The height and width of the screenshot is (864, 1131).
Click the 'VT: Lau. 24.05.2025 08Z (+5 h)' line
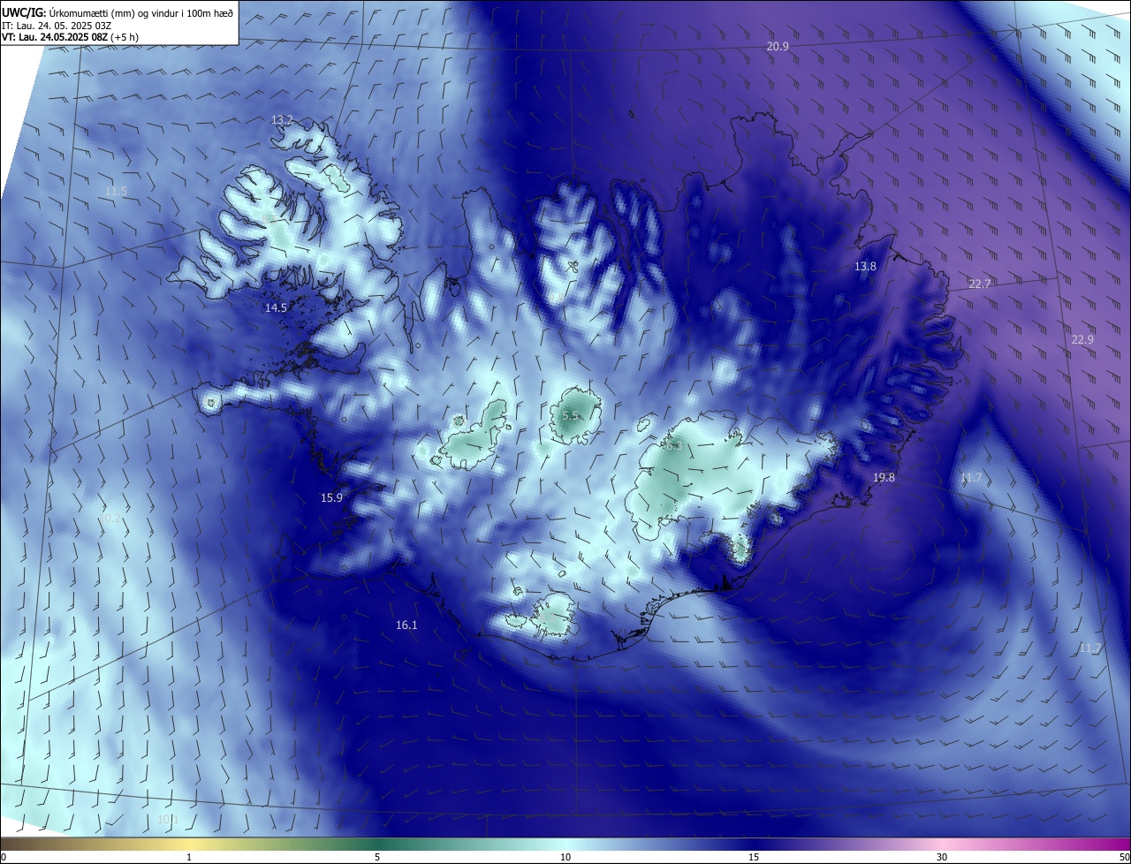click(x=70, y=37)
